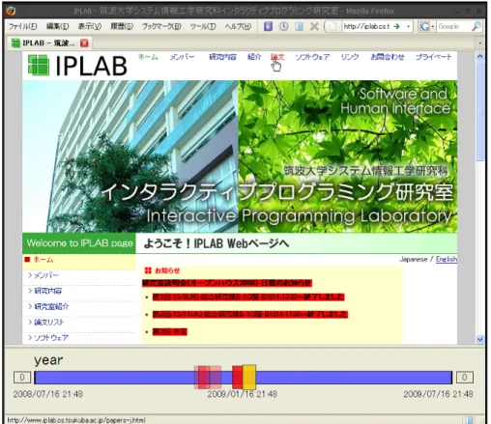Click the gray X stop-loading icon
The image size is (491, 424).
pyautogui.click(x=314, y=26)
